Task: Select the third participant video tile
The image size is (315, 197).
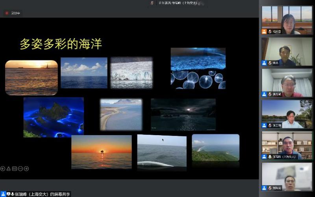Action: [x=287, y=83]
